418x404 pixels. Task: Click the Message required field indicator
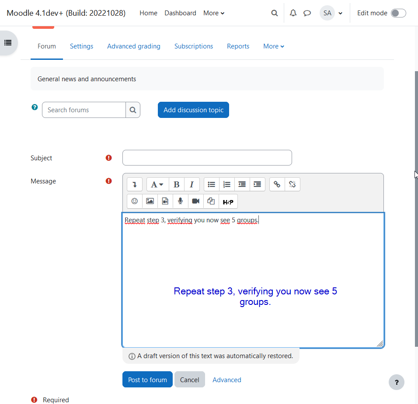point(109,181)
